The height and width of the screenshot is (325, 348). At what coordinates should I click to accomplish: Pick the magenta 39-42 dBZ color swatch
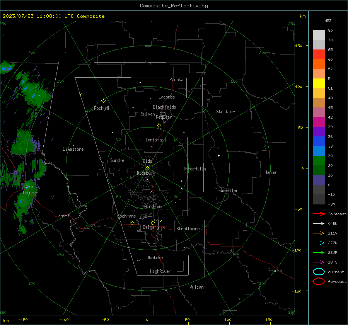pos(319,122)
